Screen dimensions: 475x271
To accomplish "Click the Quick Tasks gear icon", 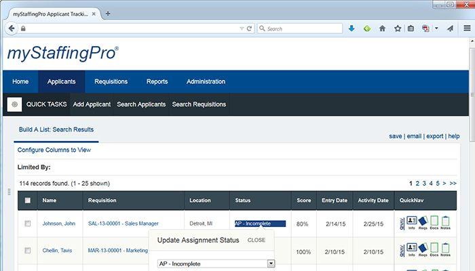I will 14,104.
